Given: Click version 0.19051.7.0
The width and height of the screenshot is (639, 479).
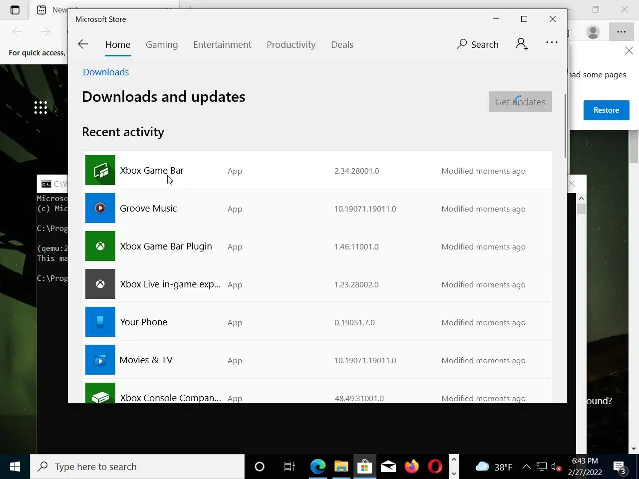Looking at the screenshot, I should point(354,322).
